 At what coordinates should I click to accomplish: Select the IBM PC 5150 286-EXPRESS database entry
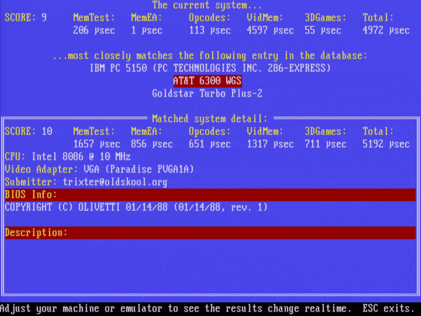(210, 68)
